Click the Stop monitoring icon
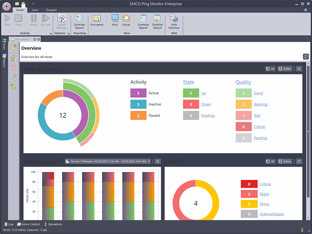312x234 pixels. [x=18, y=20]
